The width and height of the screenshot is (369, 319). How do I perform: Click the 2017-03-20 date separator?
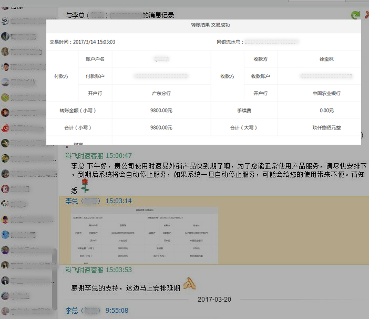(214, 299)
